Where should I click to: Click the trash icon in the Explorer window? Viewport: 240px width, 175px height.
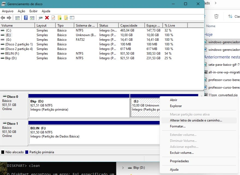[216, 16]
